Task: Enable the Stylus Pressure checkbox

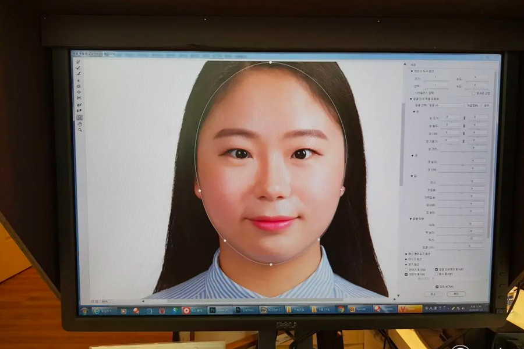Action: coord(411,93)
